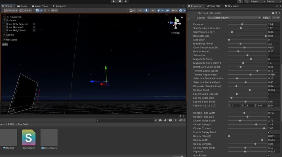The image size is (282, 157).
Task: Click the favorites star icon in Project
Action: [175, 120]
